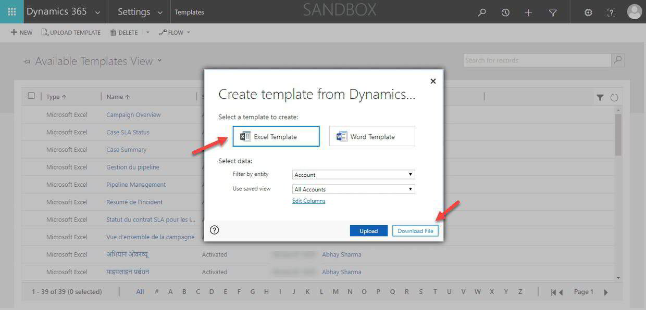Click the plus icon to create a record
The height and width of the screenshot is (310, 646).
coord(528,12)
